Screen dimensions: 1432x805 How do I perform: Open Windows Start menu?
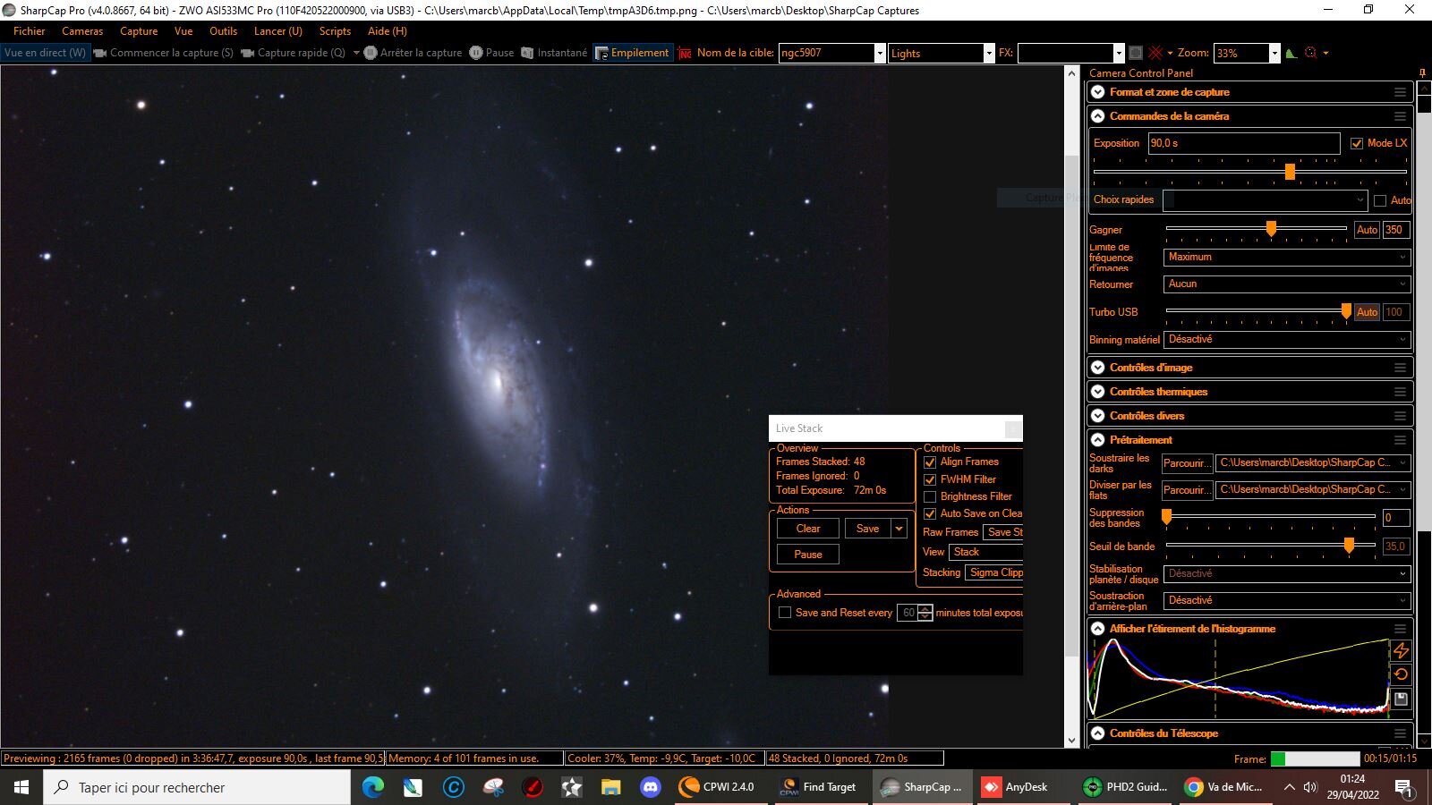pos(21,787)
